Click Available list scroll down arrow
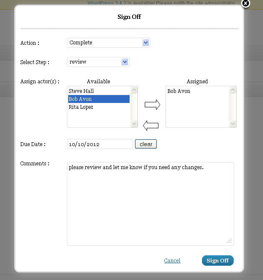Image resolution: width=263 pixels, height=280 pixels. pos(134,123)
